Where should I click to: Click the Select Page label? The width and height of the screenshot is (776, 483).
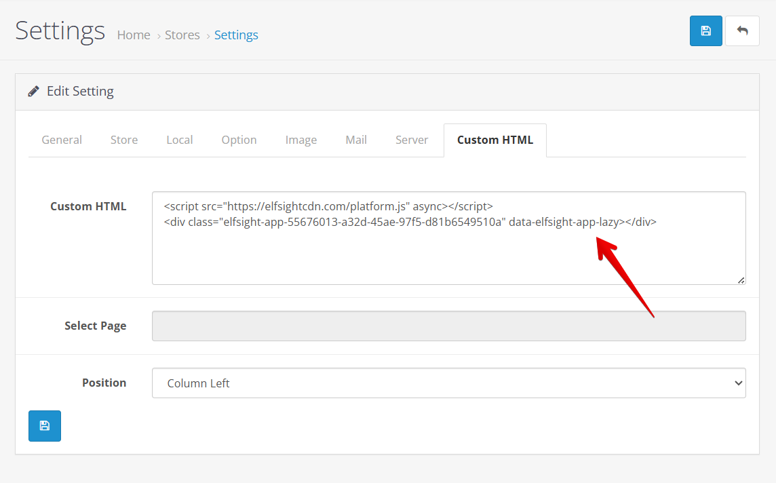[x=96, y=326]
